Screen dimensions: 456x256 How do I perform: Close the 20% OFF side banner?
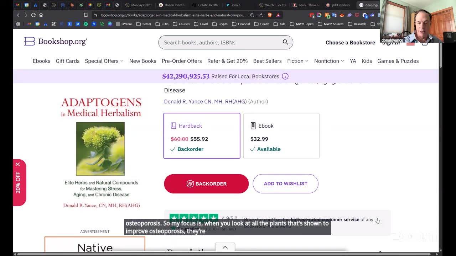click(17, 164)
